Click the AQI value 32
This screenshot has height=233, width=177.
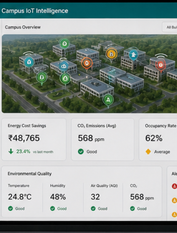coord(95,197)
